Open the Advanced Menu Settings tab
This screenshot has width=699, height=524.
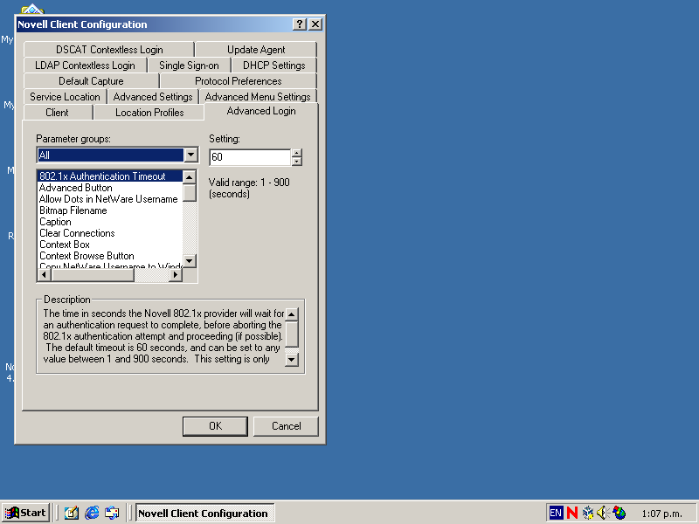pos(258,97)
